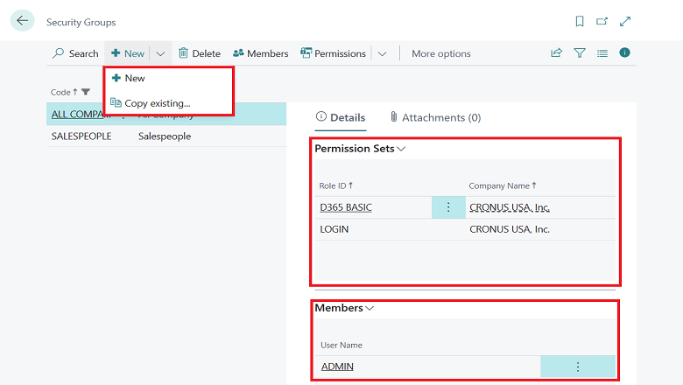Click the User Name column header
Screen dimensions: 683x385
pos(341,345)
